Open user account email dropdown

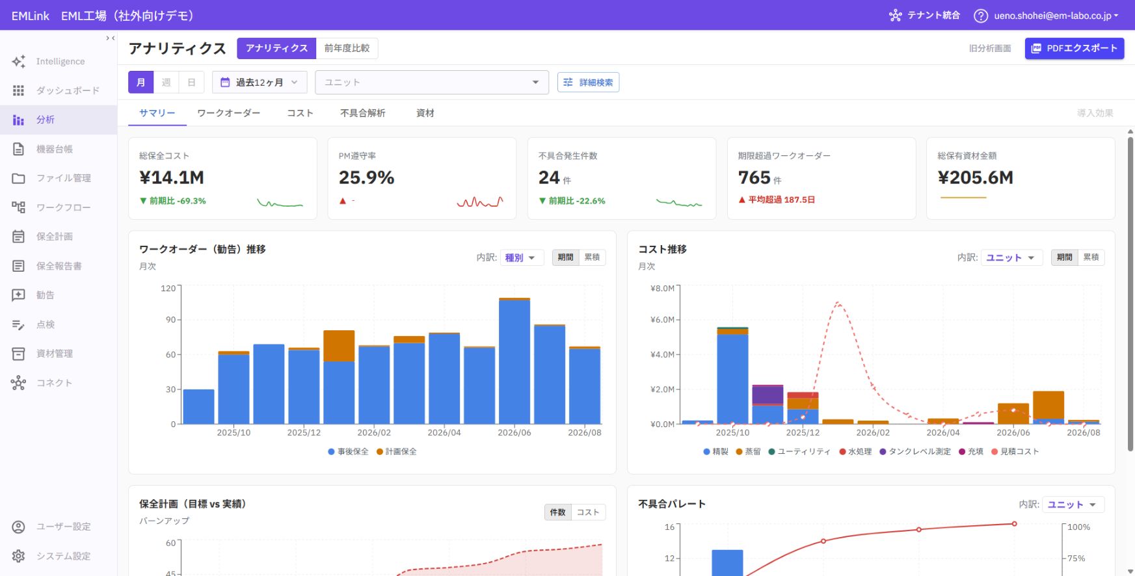click(x=1056, y=16)
